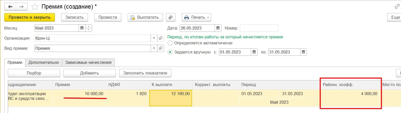Open the Организация record with open icon
This screenshot has height=113, width=401.
(x=161, y=38)
